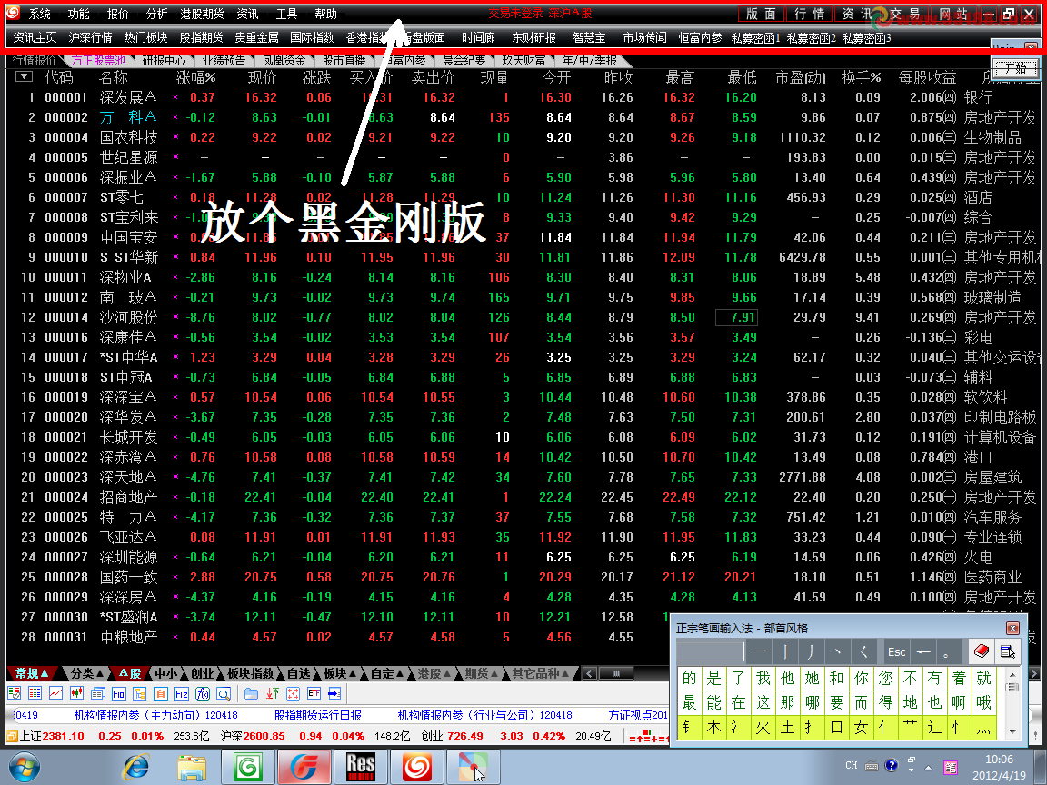
Task: Expand the 期货▲ bottom tab menu
Action: point(481,673)
